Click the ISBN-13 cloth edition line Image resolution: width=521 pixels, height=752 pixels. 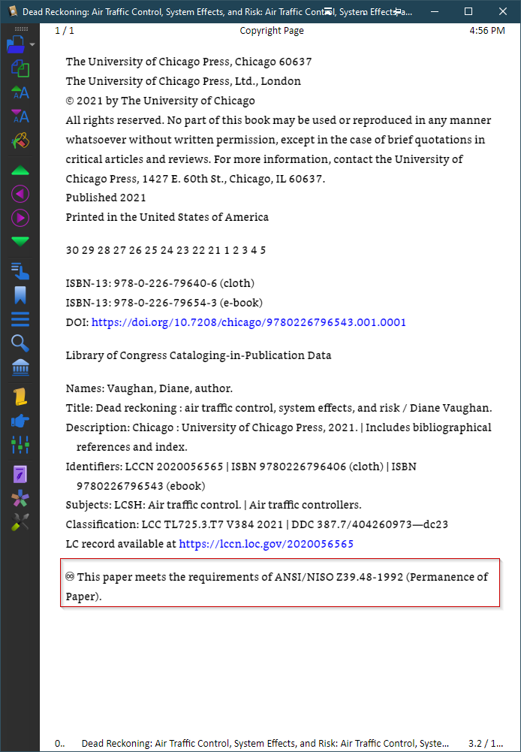pos(160,283)
